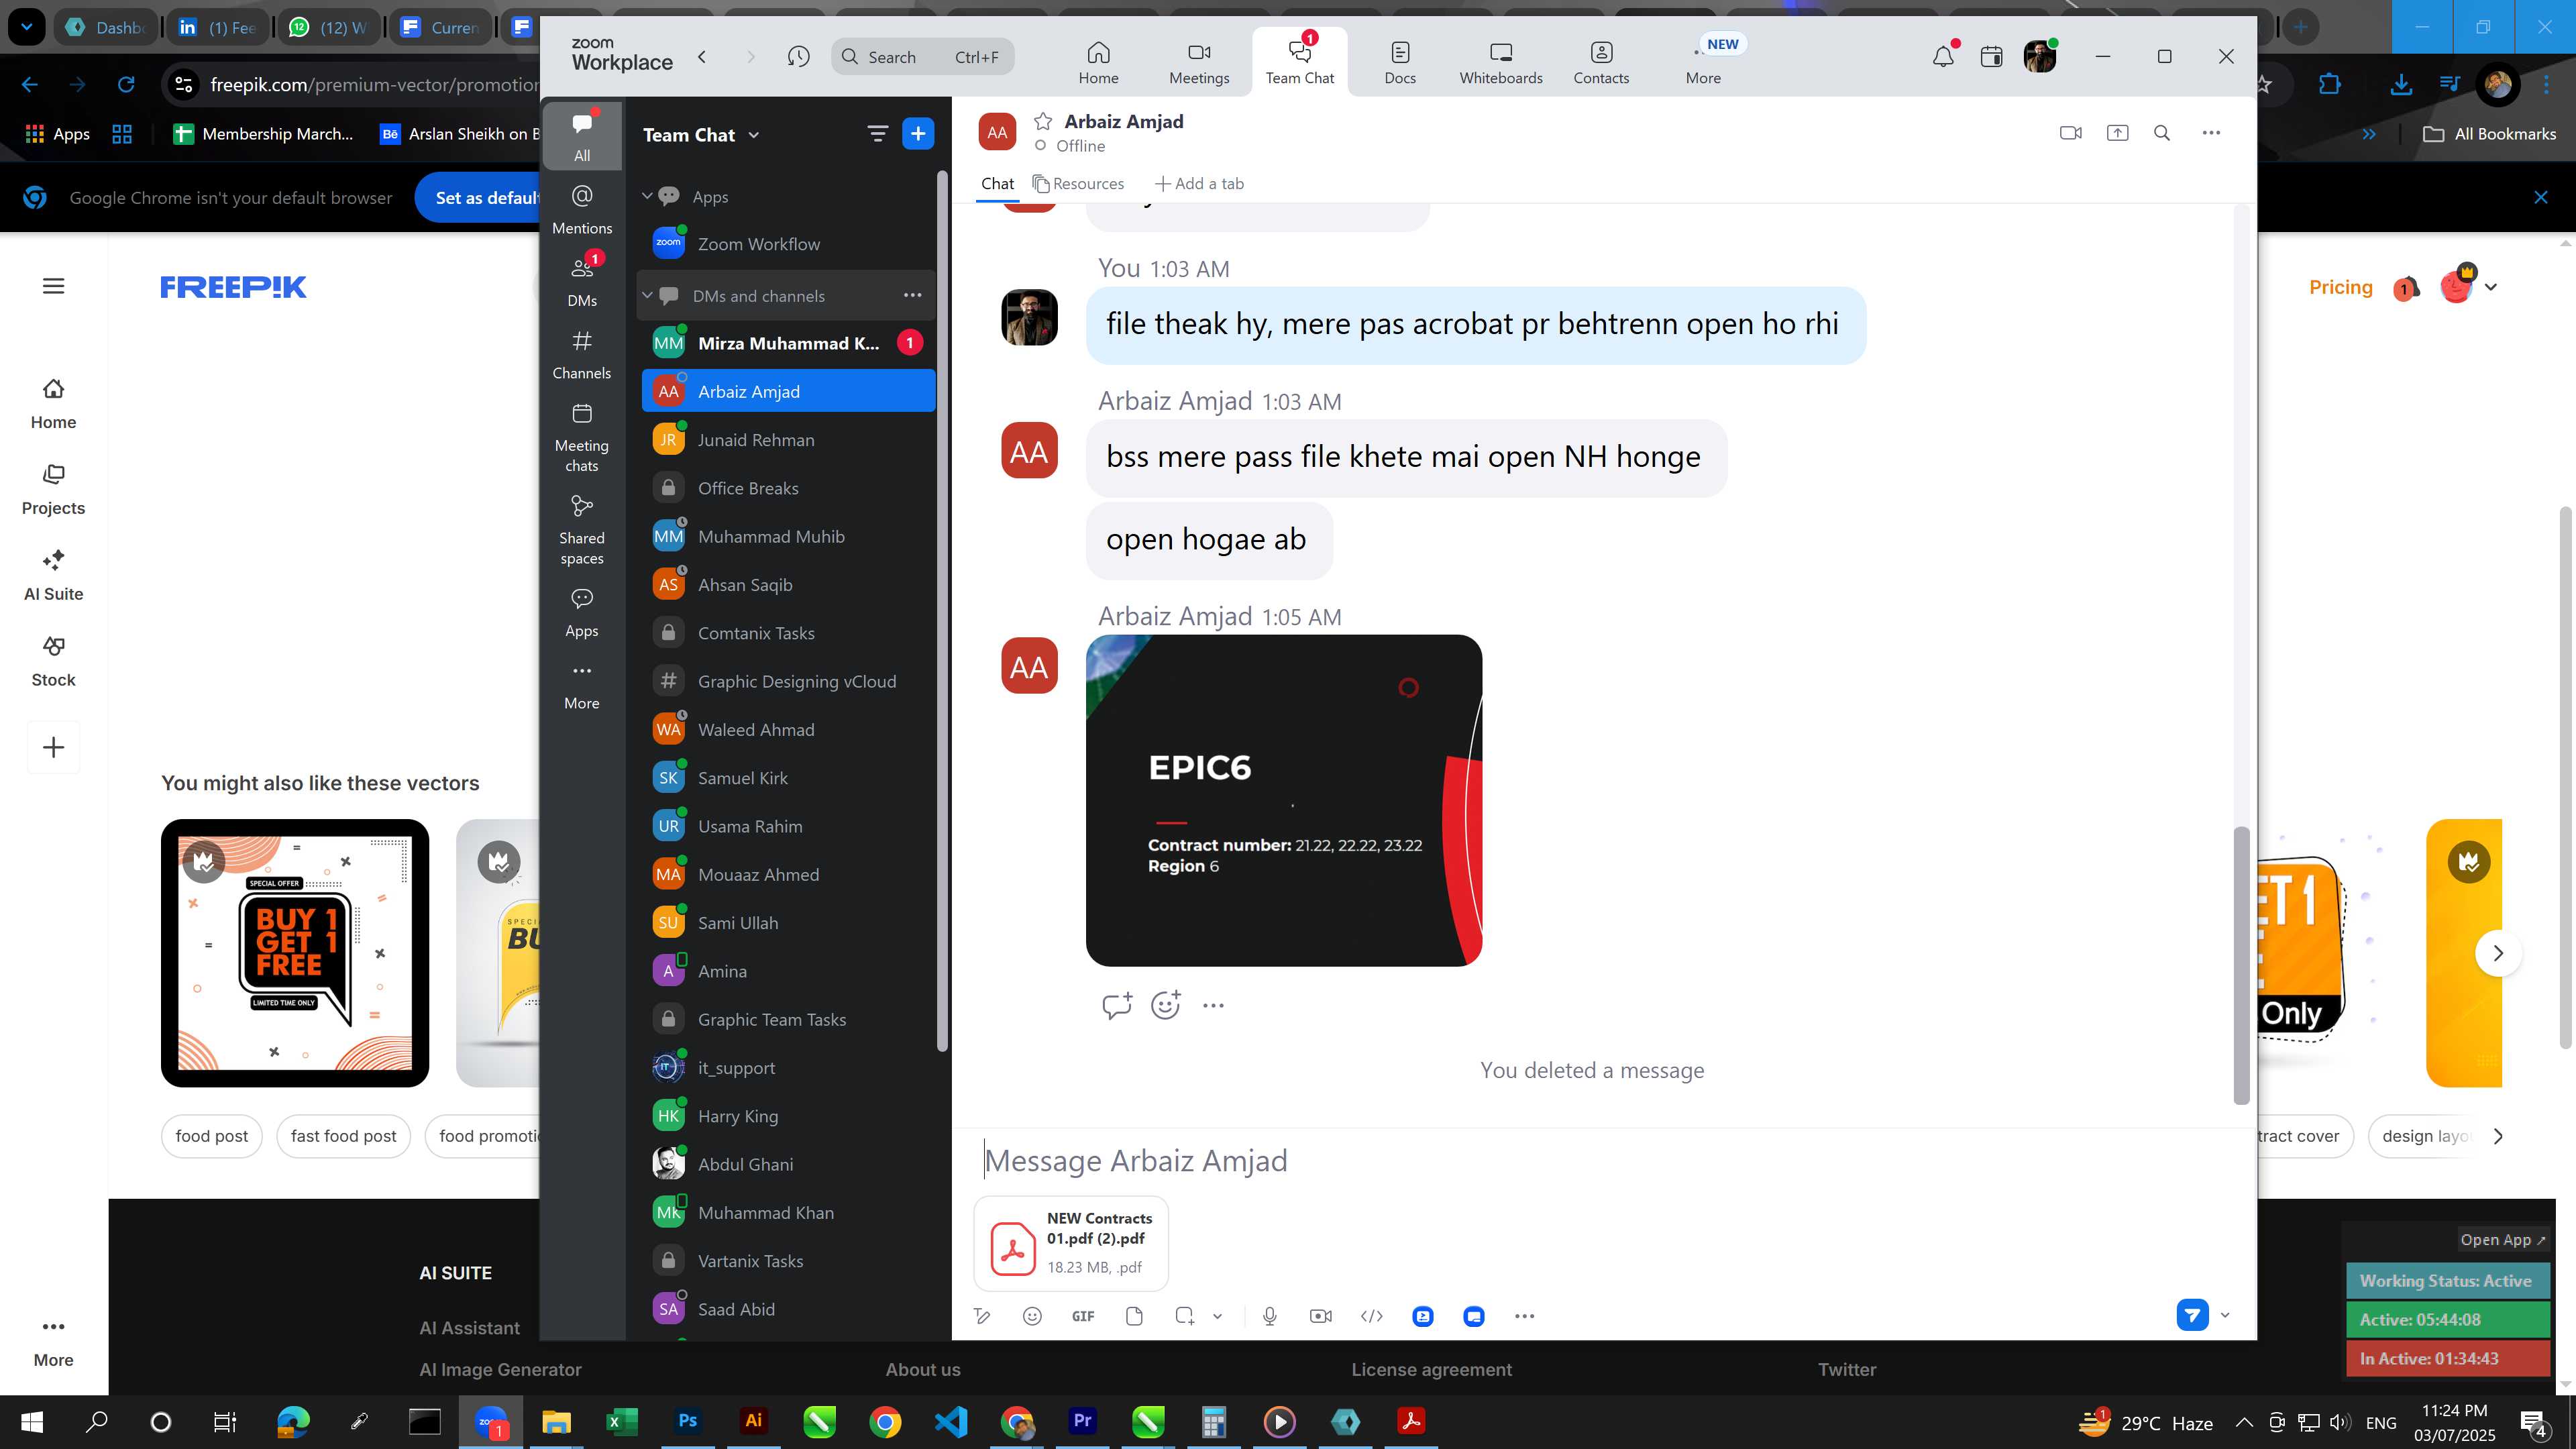Open the Windows Start menu
The image size is (2576, 1449).
(x=31, y=1421)
